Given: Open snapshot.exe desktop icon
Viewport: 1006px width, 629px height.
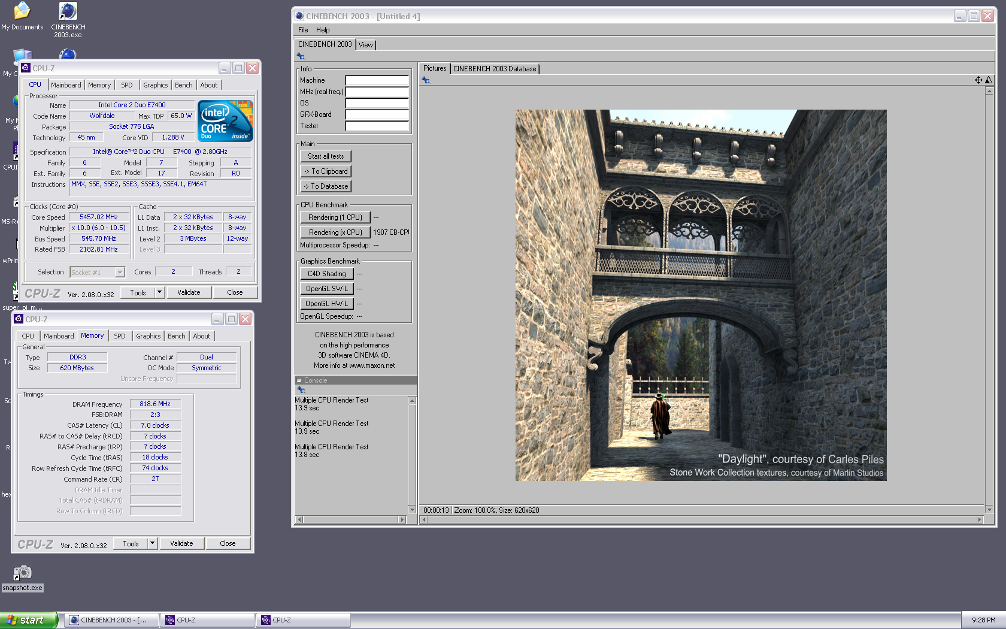Looking at the screenshot, I should click(22, 578).
